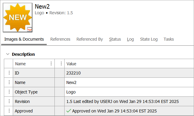Collapse the Description section chevron

pos(8,54)
